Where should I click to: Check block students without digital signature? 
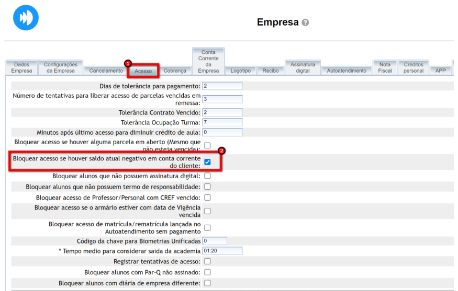207,176
